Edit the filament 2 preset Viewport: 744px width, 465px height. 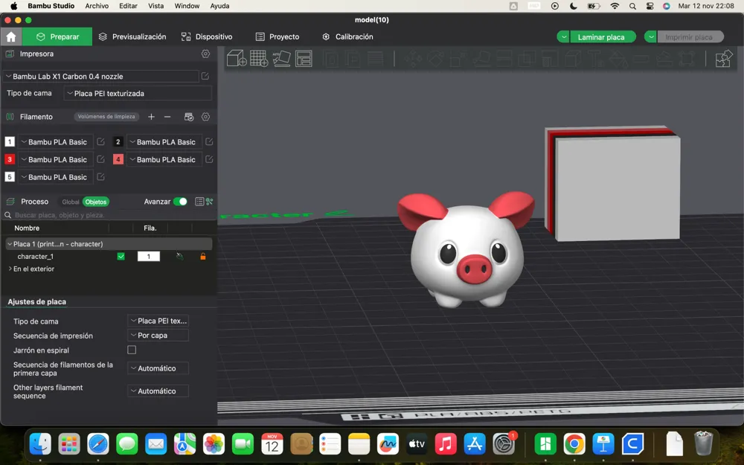click(209, 141)
